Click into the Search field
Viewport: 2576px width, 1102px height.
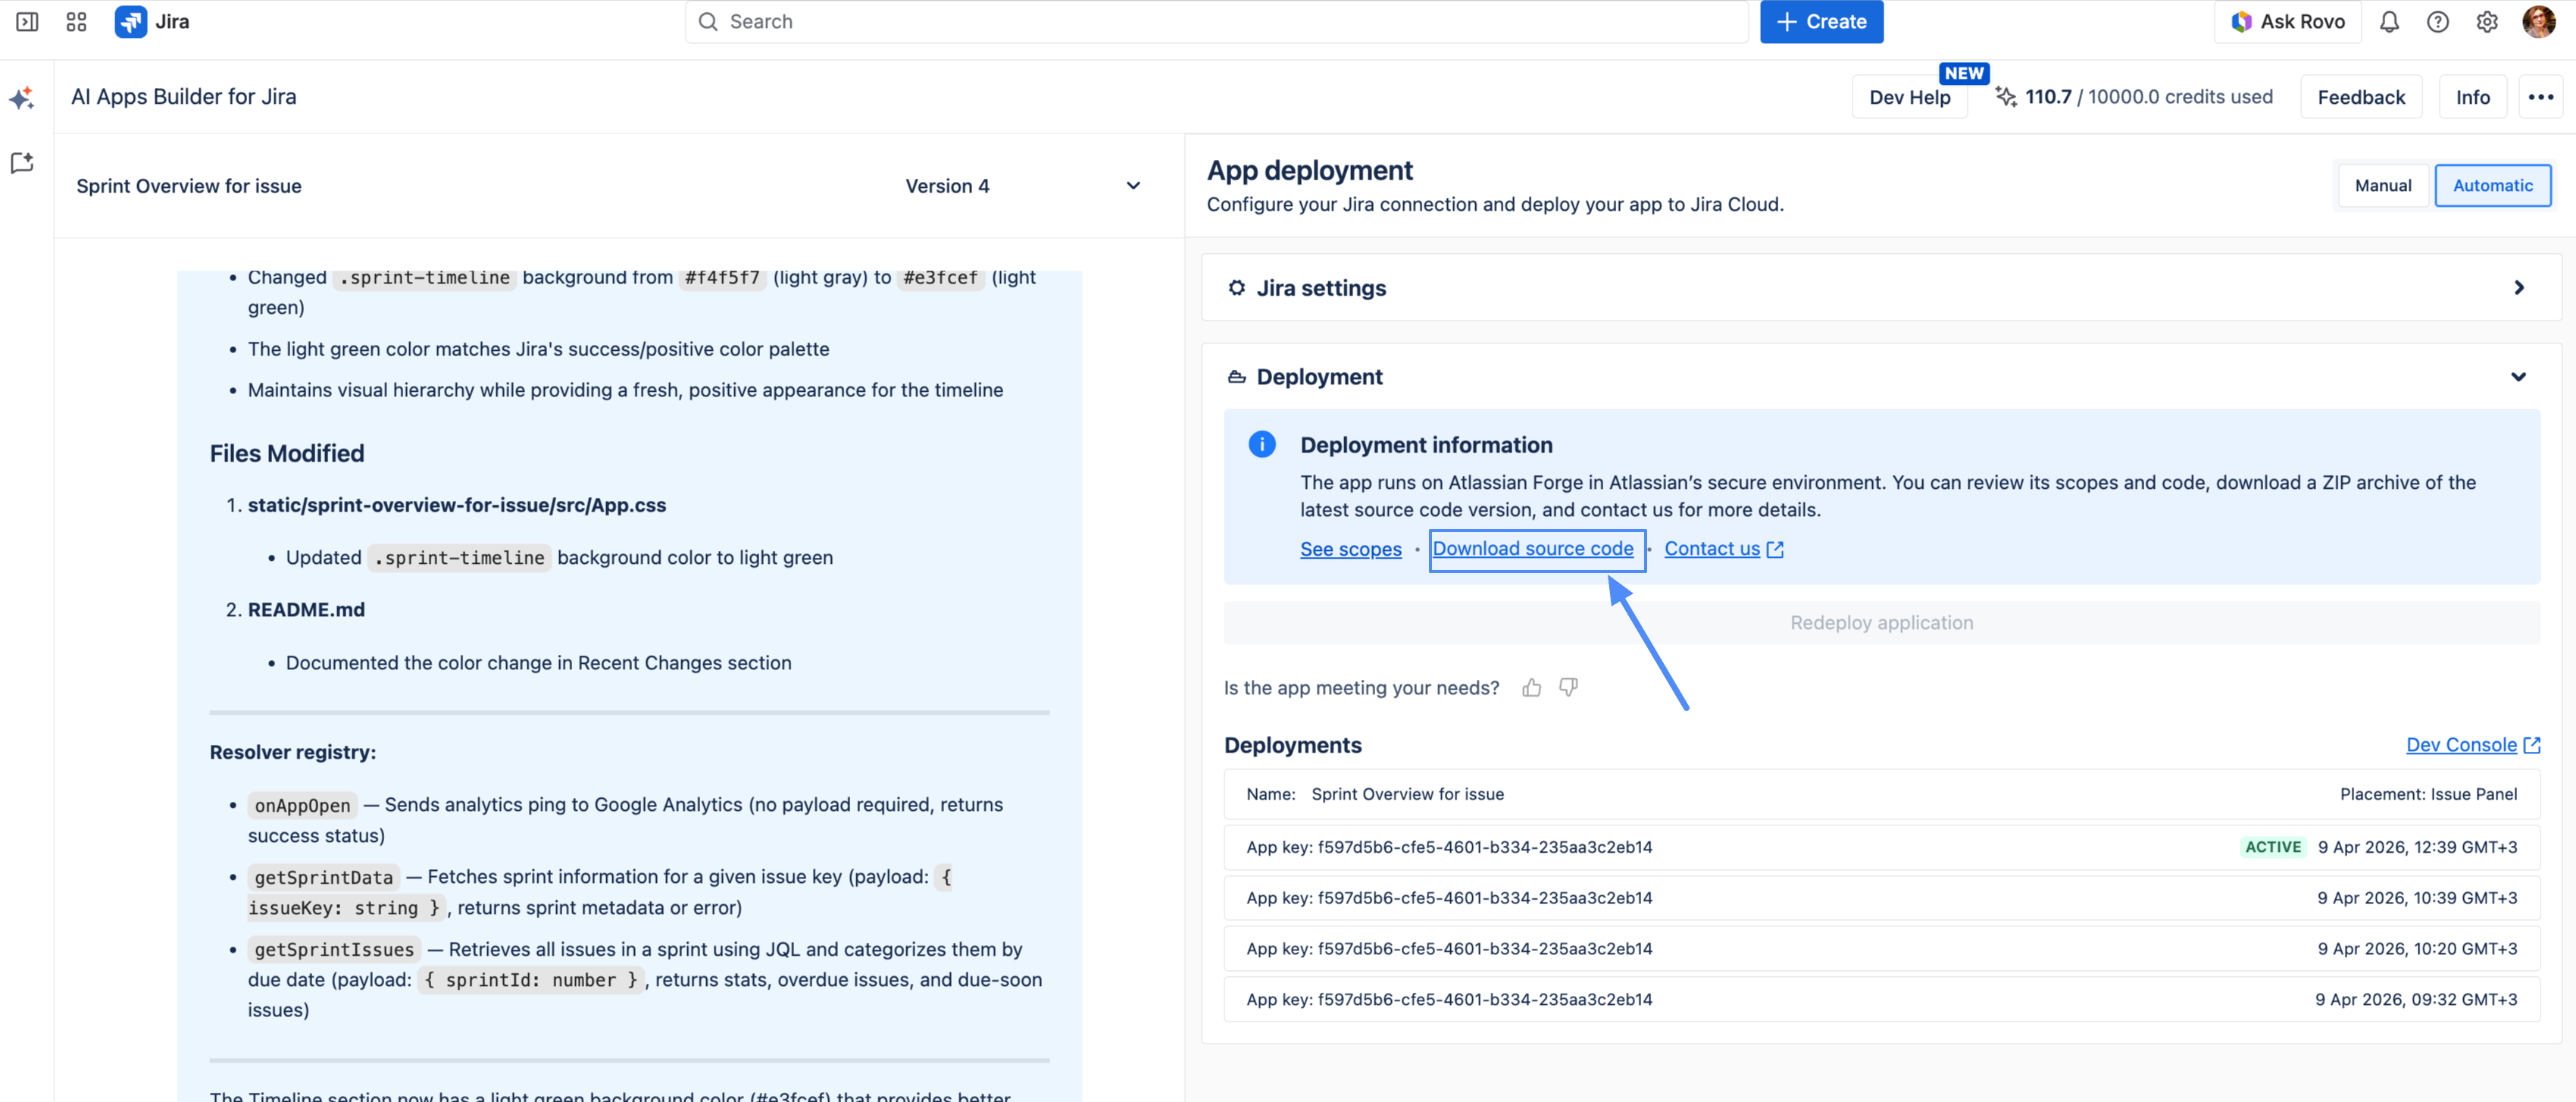1216,22
